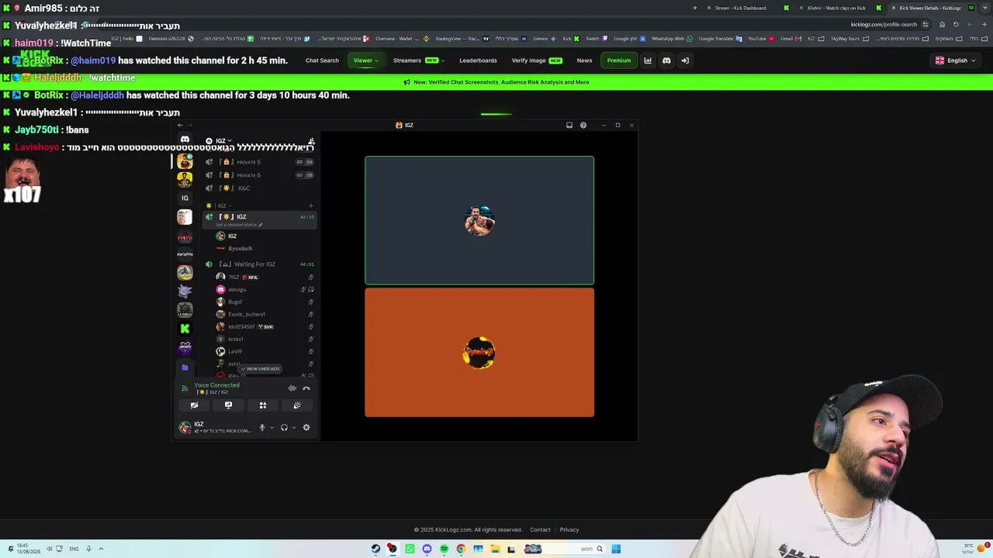Image resolution: width=993 pixels, height=558 pixels.
Task: Open KickLogz Discord link icon
Action: click(666, 60)
